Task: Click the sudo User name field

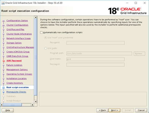Action: click(95, 59)
